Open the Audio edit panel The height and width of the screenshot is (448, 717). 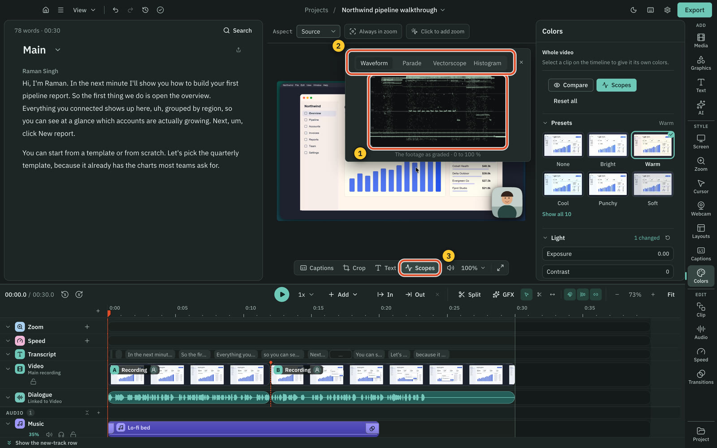(701, 332)
